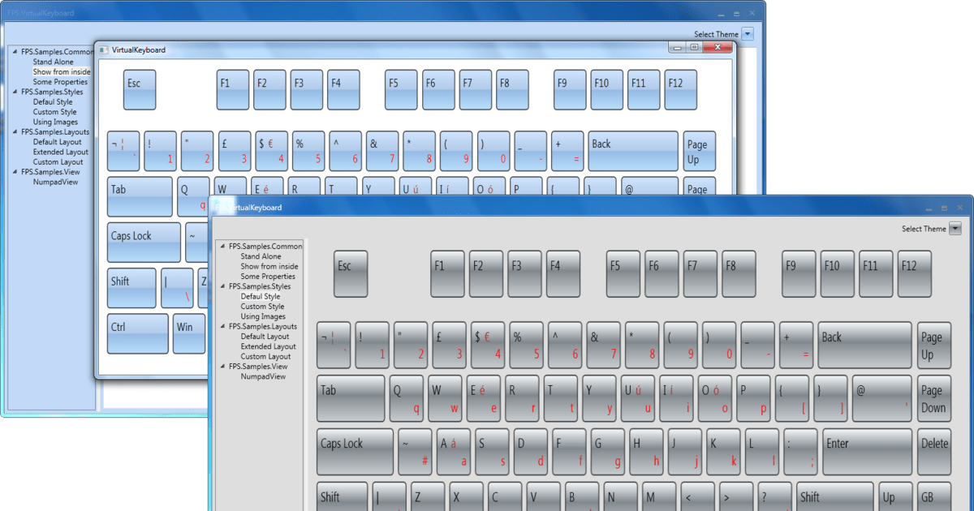Click F12 key on blue keyboard

pos(680,90)
